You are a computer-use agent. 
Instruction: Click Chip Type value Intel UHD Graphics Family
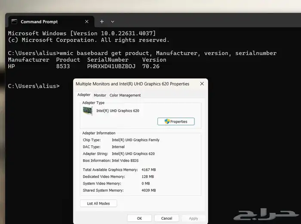click(135, 140)
